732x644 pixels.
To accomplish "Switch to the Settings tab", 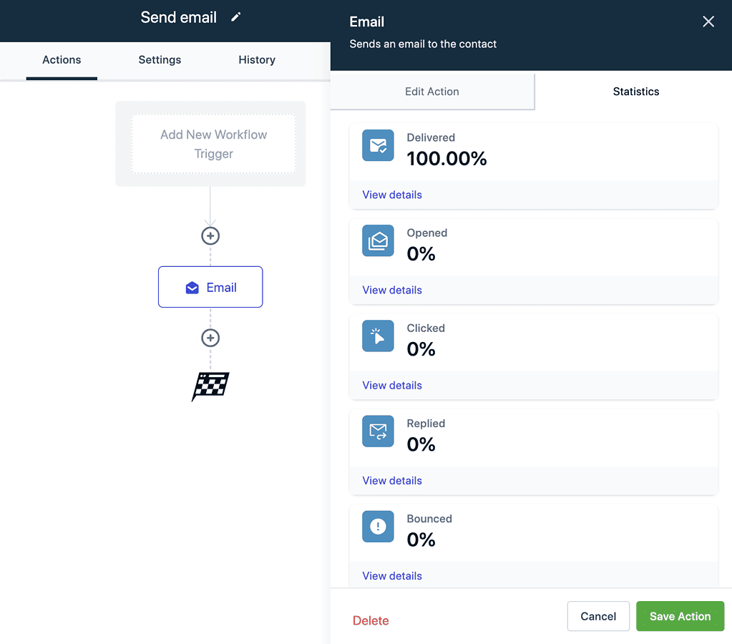I will click(159, 59).
